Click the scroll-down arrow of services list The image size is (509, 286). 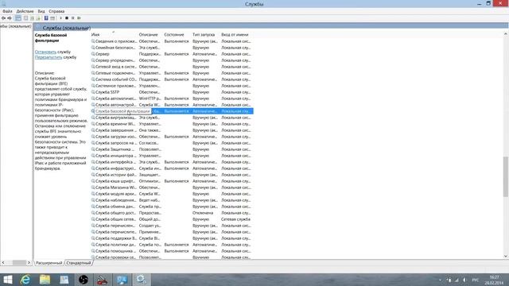(506, 256)
